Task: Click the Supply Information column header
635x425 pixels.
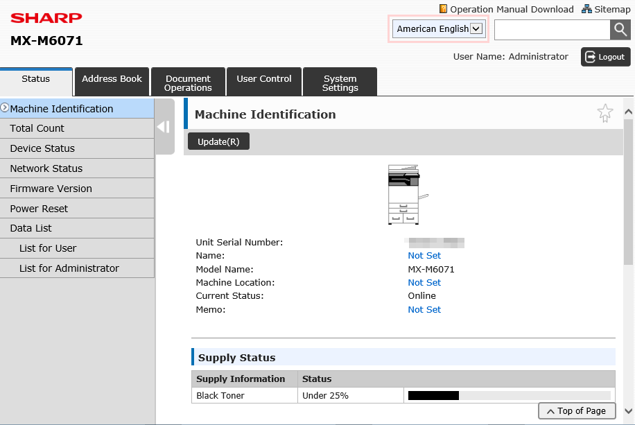Action: (245, 379)
